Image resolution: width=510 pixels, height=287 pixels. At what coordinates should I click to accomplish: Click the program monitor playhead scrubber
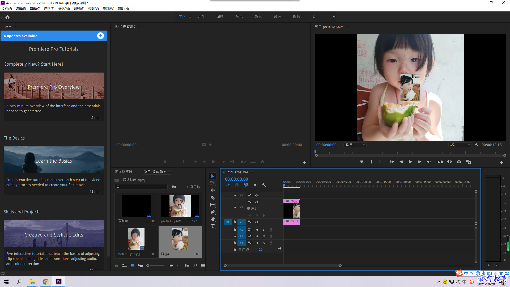point(315,152)
